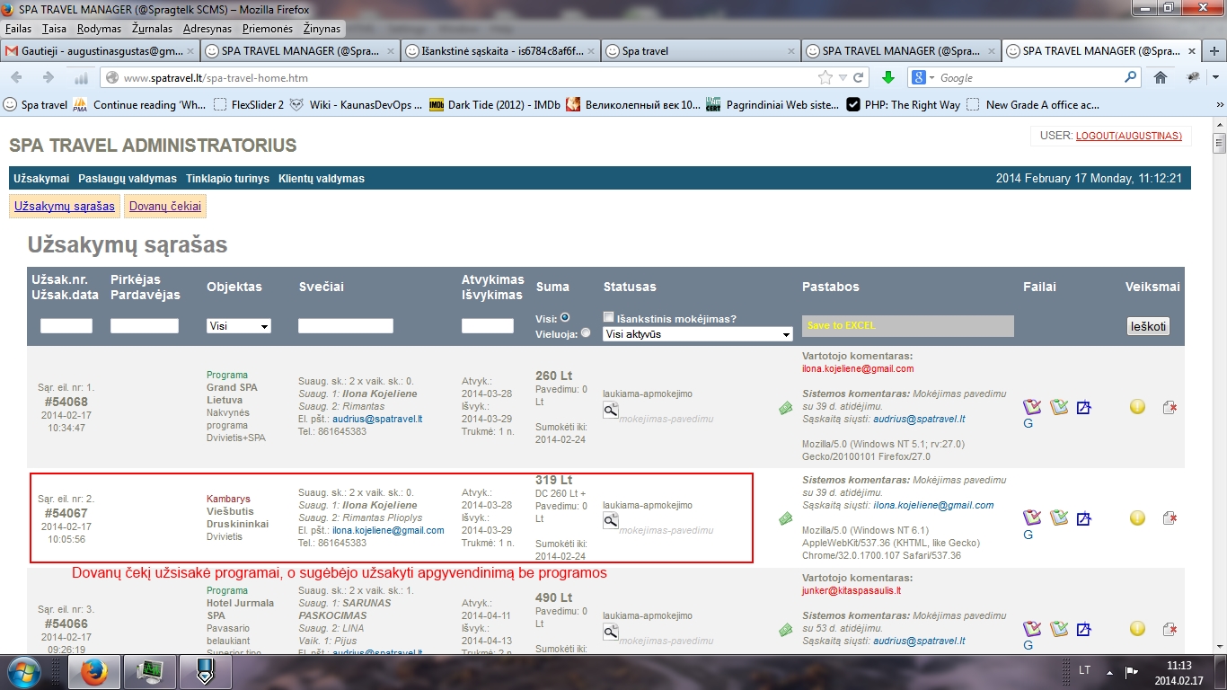
Task: Open the orange clipboard file icon for order #54066
Action: [1059, 629]
